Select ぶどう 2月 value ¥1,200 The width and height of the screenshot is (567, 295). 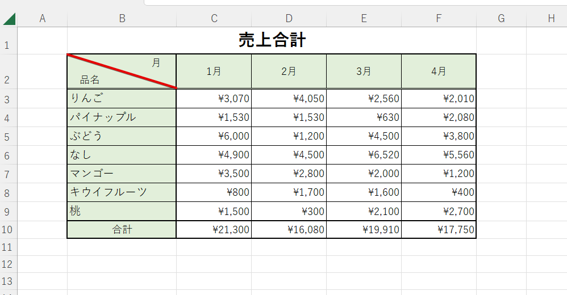click(289, 136)
